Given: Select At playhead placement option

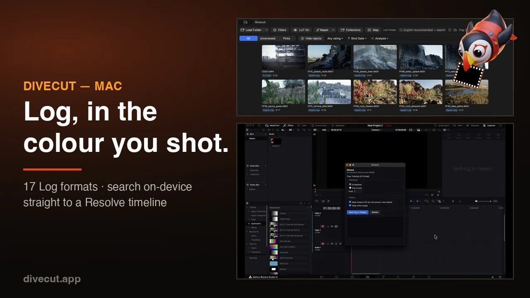Looking at the screenshot, I should 355,185.
